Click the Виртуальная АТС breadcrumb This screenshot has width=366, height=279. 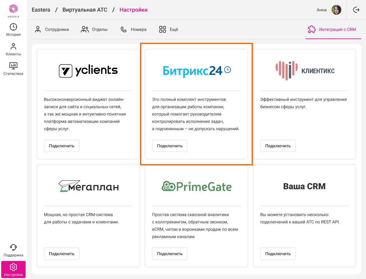pyautogui.click(x=85, y=10)
